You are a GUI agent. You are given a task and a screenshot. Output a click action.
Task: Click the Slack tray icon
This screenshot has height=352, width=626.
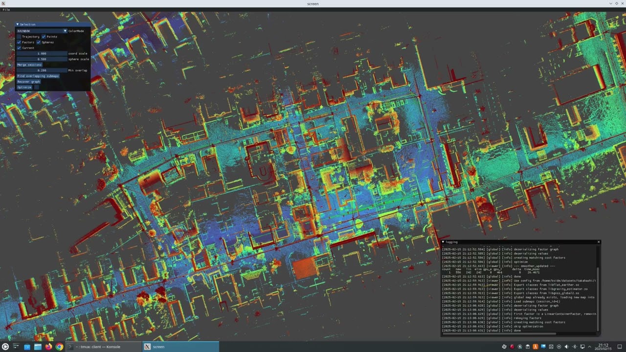pos(504,347)
